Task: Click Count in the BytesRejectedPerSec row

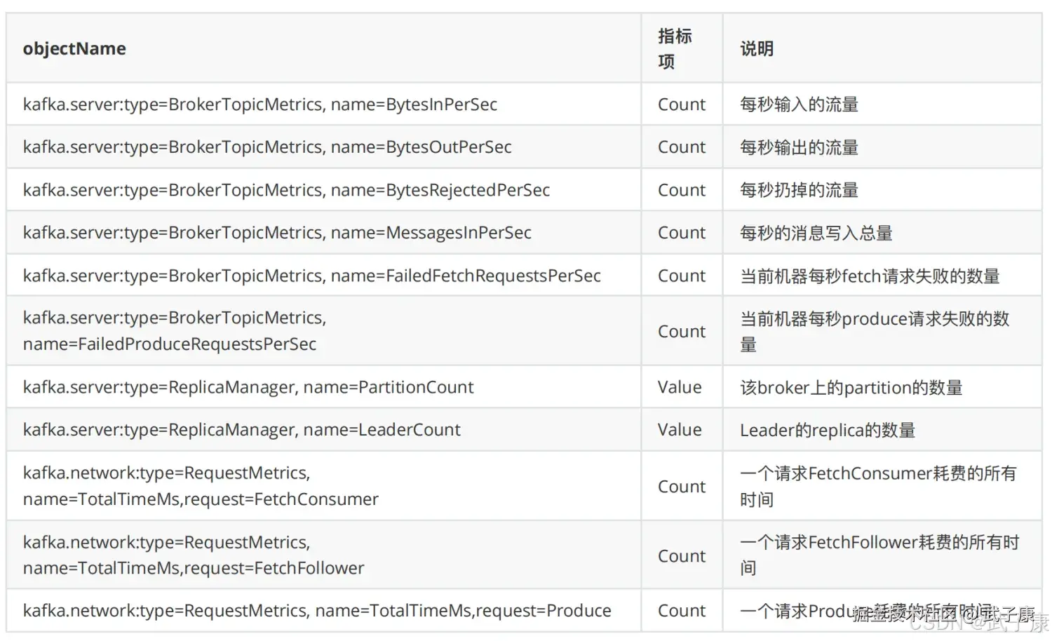Action: 682,190
